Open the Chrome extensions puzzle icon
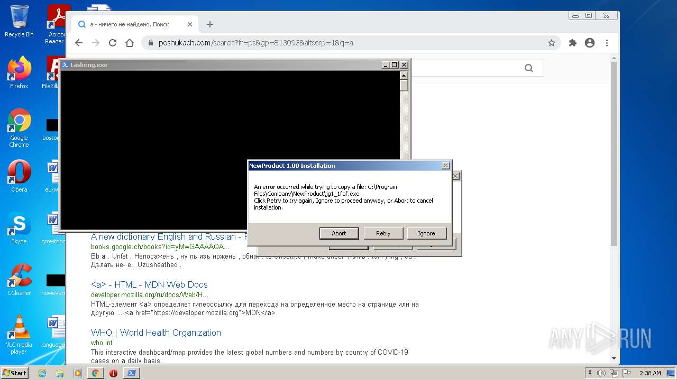Viewport: 677px width, 380px height. [x=572, y=43]
